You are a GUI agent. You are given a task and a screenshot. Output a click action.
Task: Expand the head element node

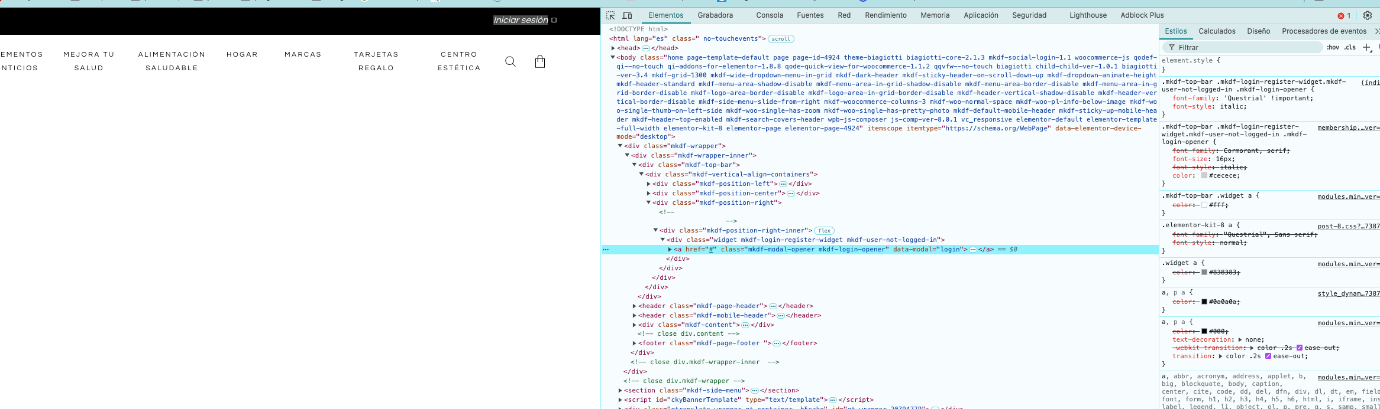point(613,48)
